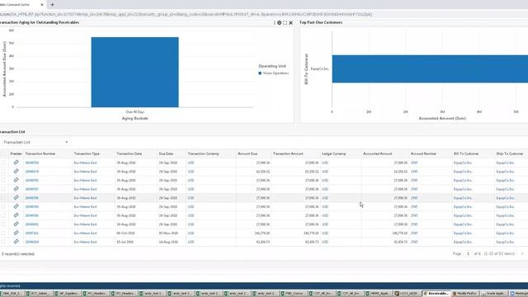The image size is (528, 297).
Task: Click the Due Date 05-Nov-2018 cell
Action: tap(168, 233)
